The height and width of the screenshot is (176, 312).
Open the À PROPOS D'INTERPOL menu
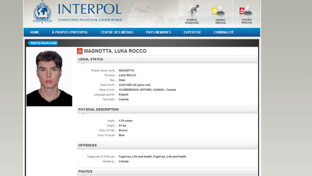70,32
